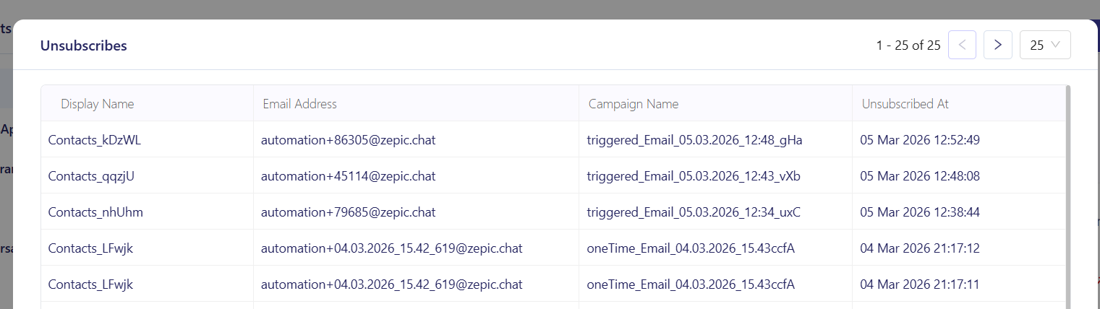Click the table's vertical scrollbar
1100x309 pixels.
pos(1067,195)
